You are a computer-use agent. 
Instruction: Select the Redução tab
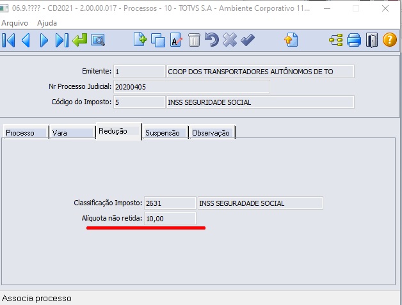tap(118, 131)
